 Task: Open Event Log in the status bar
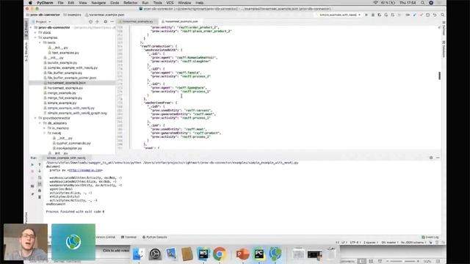pyautogui.click(x=430, y=237)
